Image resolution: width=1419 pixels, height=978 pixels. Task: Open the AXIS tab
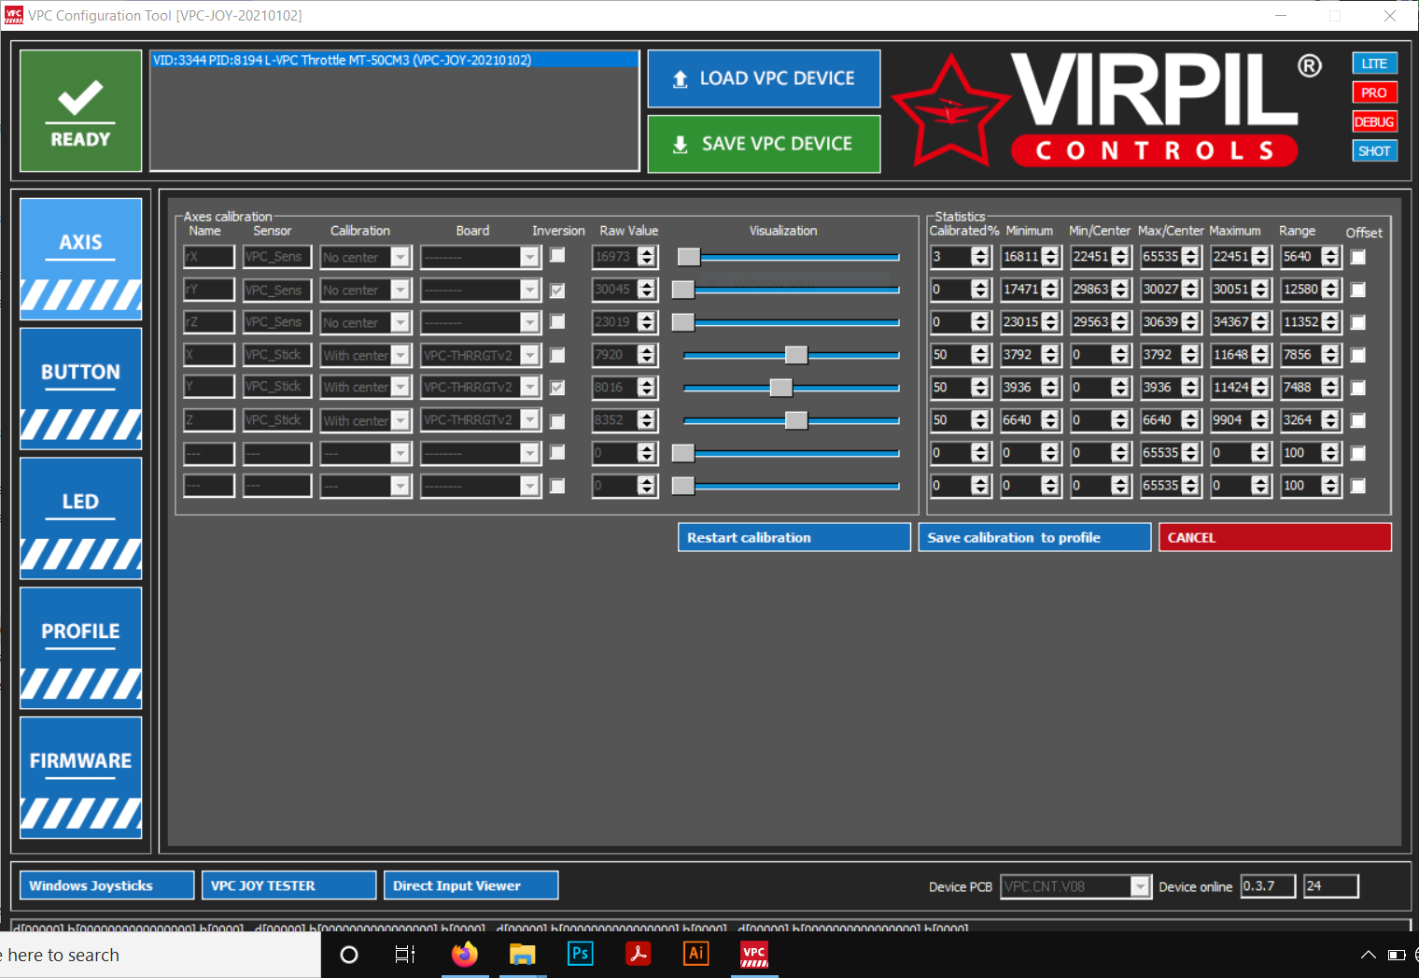pos(81,259)
